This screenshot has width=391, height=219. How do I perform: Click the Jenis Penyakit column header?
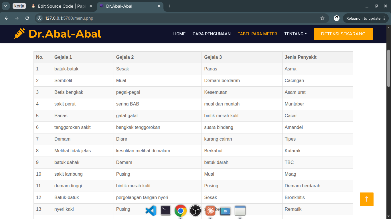[317, 57]
